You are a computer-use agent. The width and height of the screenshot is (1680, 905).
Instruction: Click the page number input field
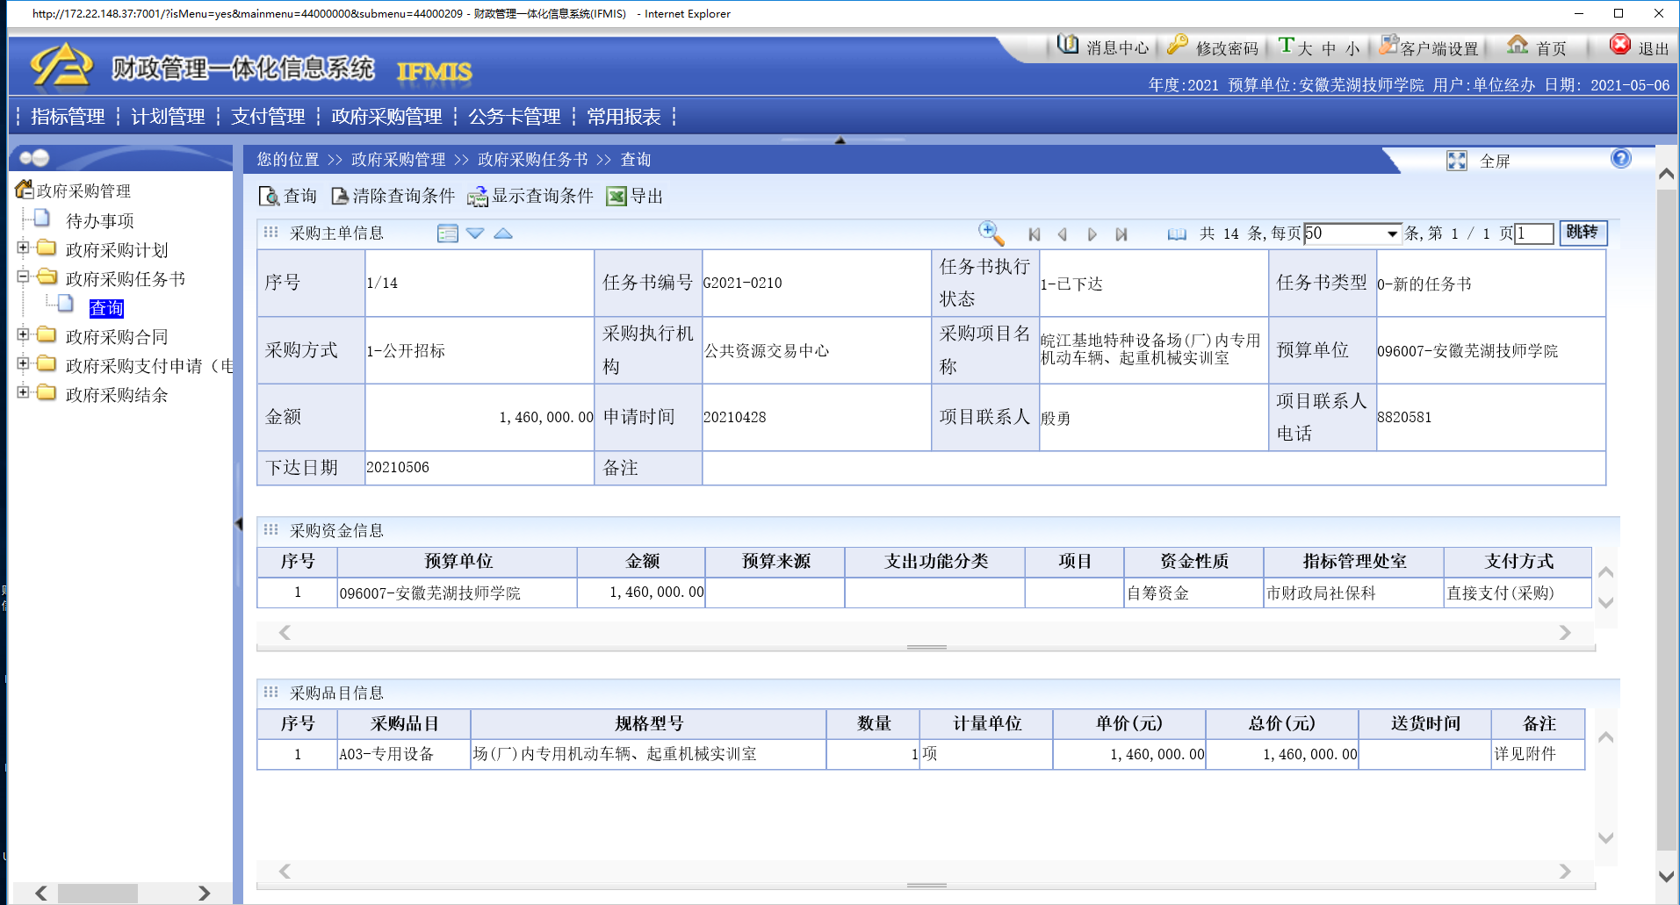[1533, 233]
